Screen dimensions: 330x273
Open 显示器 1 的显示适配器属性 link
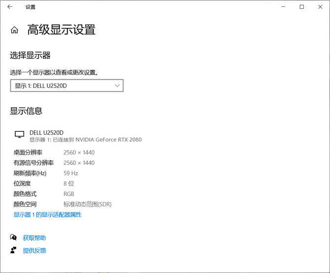pos(47,214)
